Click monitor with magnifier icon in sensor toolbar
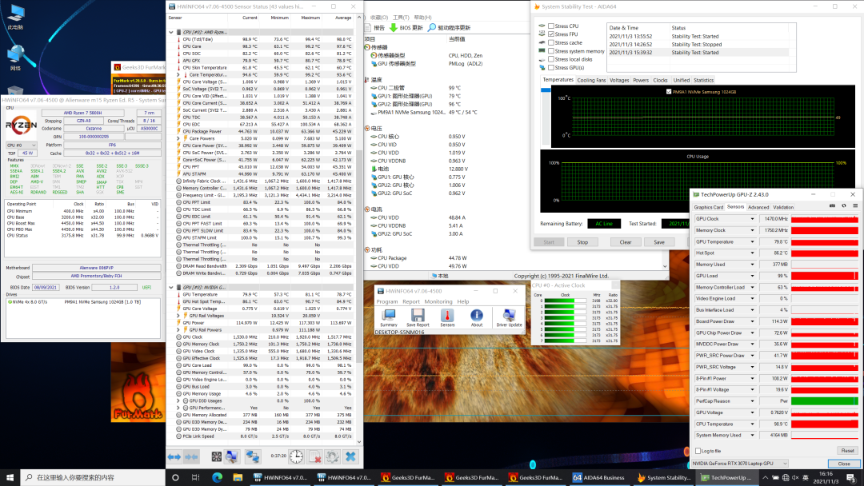The width and height of the screenshot is (864, 486). coord(232,457)
